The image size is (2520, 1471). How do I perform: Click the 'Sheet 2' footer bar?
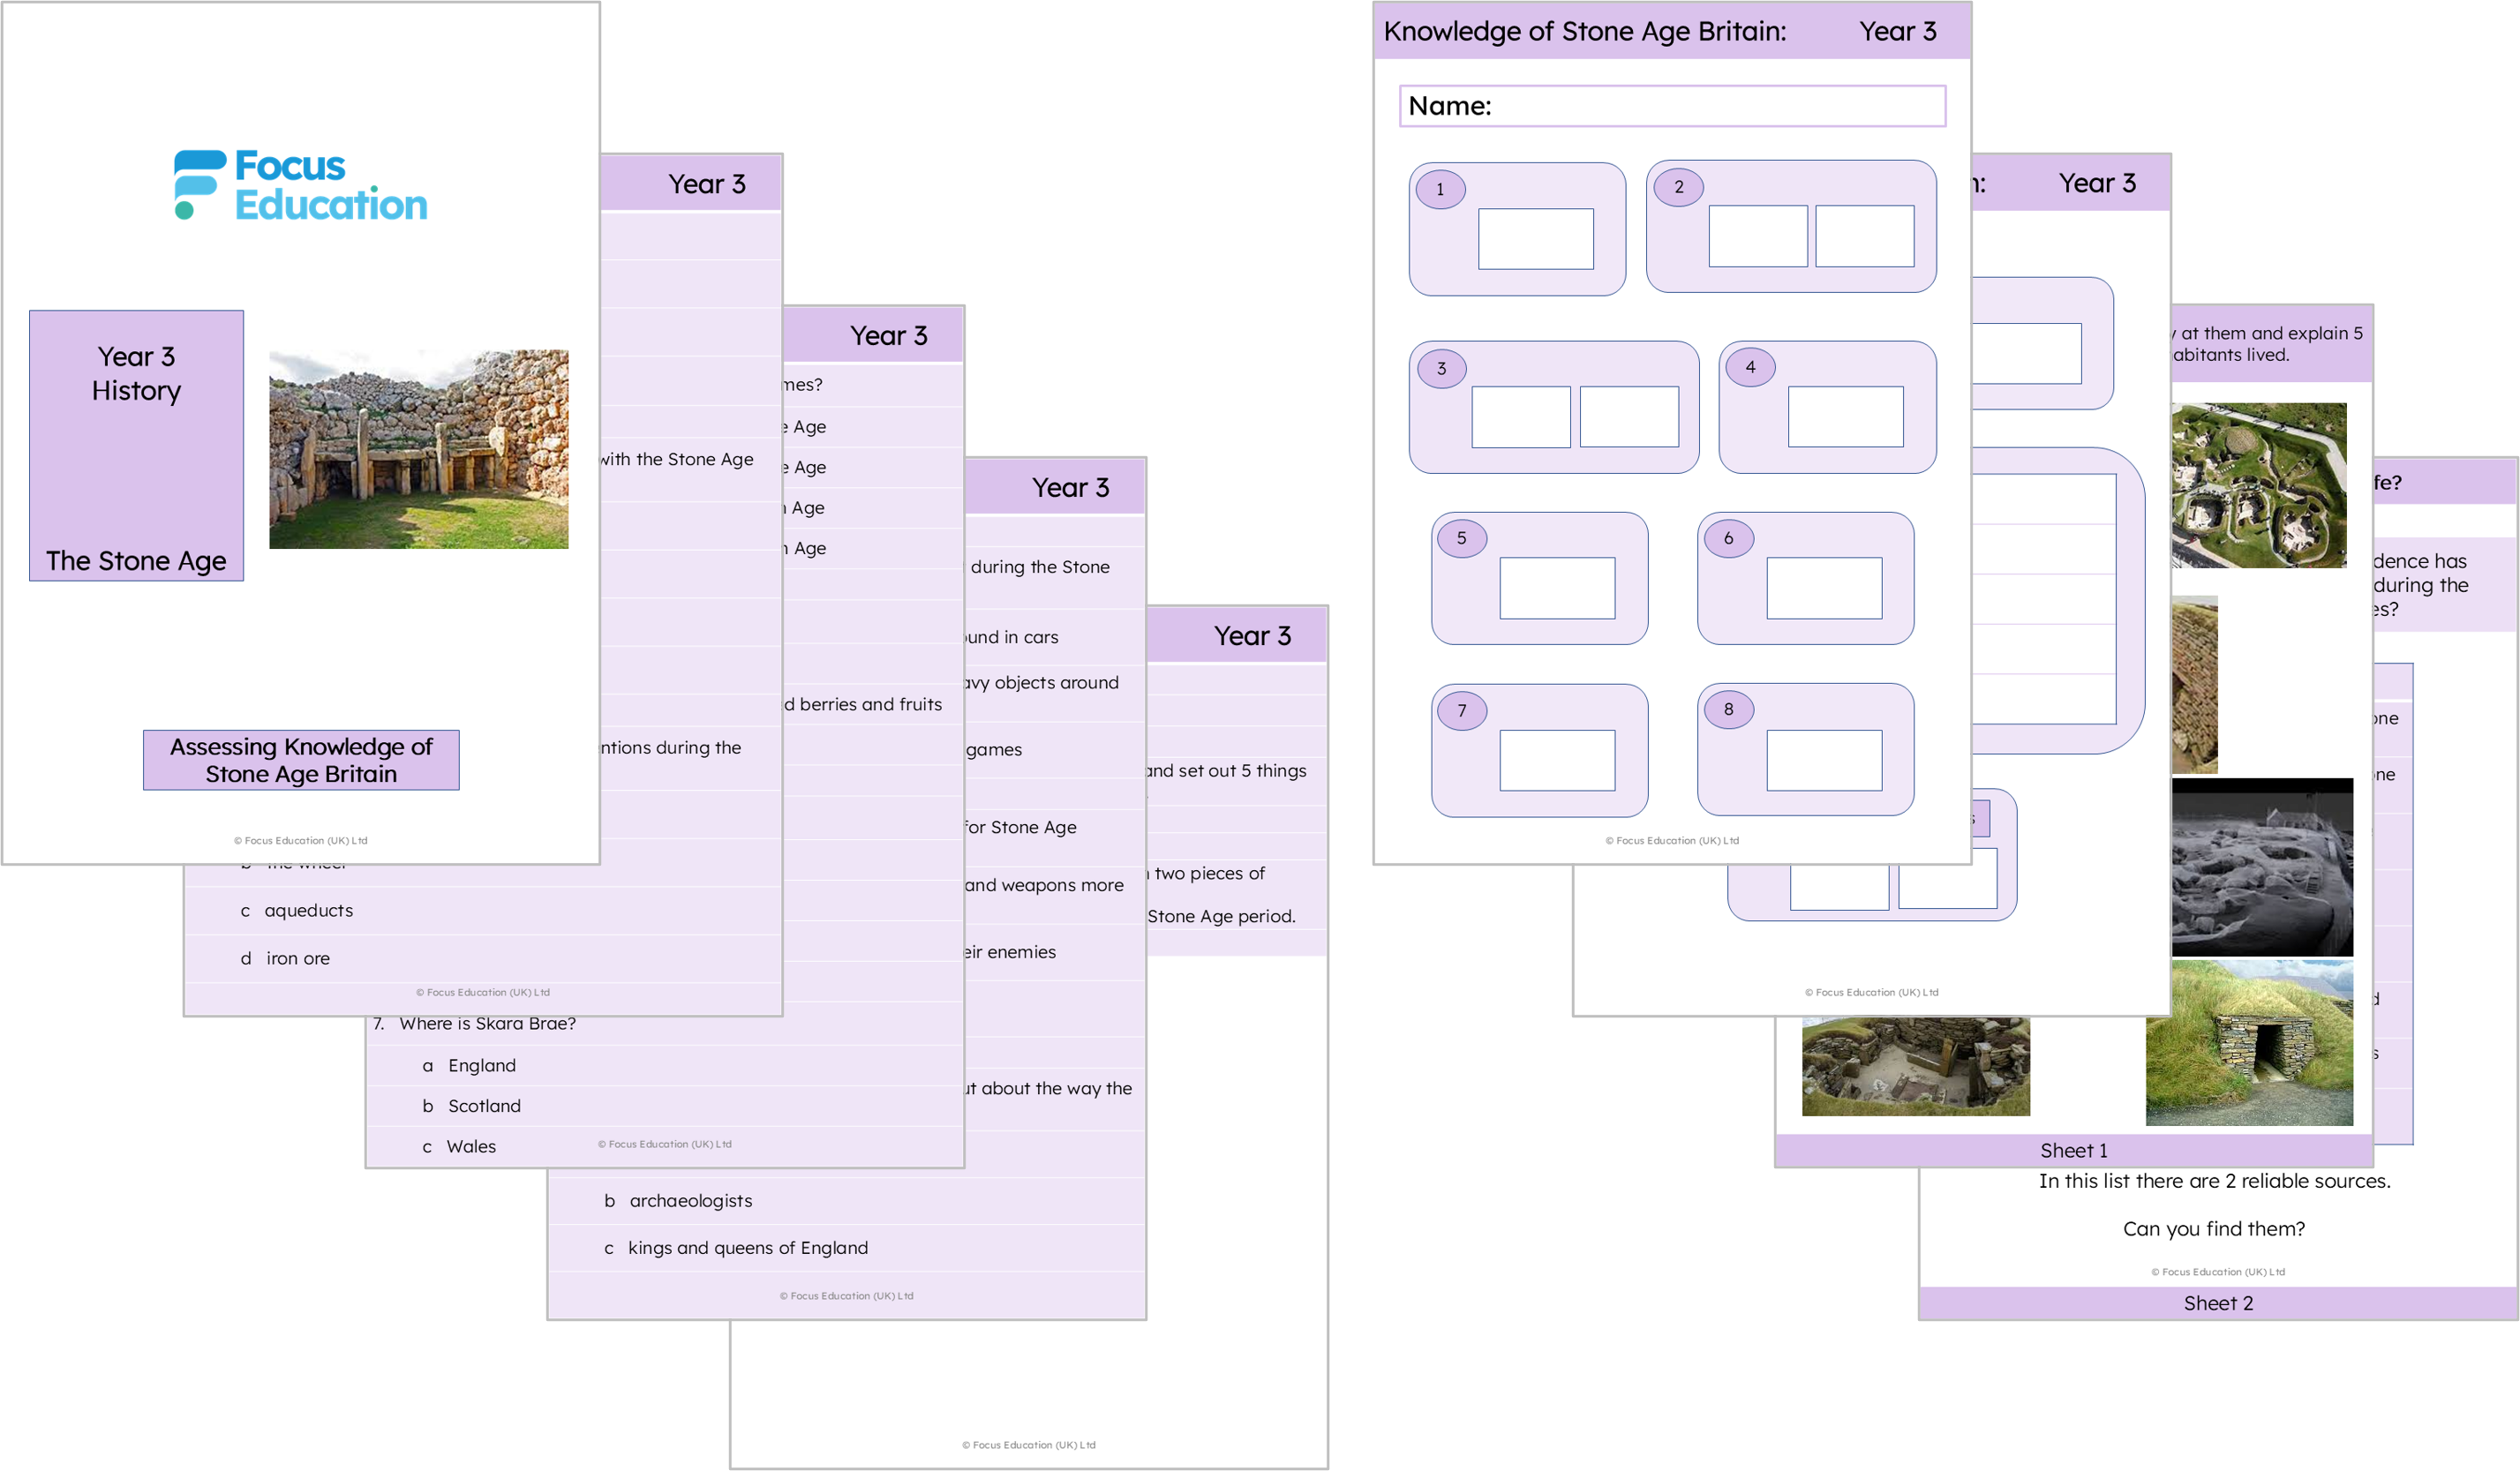click(x=2218, y=1304)
